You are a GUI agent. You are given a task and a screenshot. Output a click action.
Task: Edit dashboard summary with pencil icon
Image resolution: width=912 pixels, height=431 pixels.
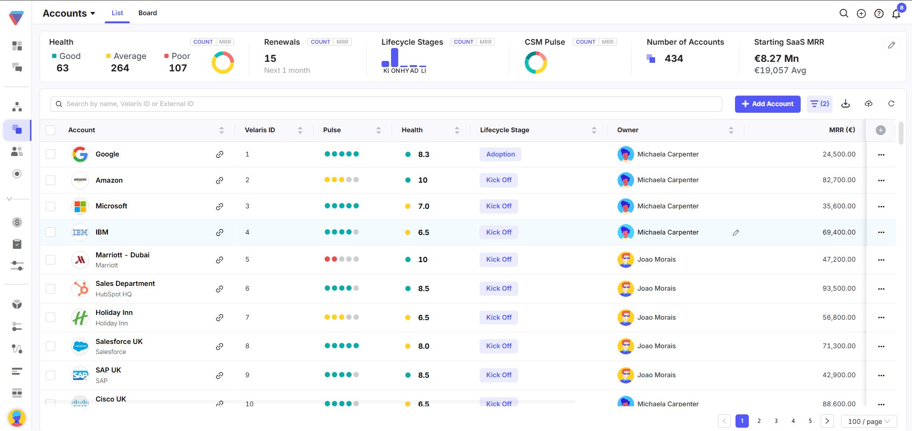point(892,45)
